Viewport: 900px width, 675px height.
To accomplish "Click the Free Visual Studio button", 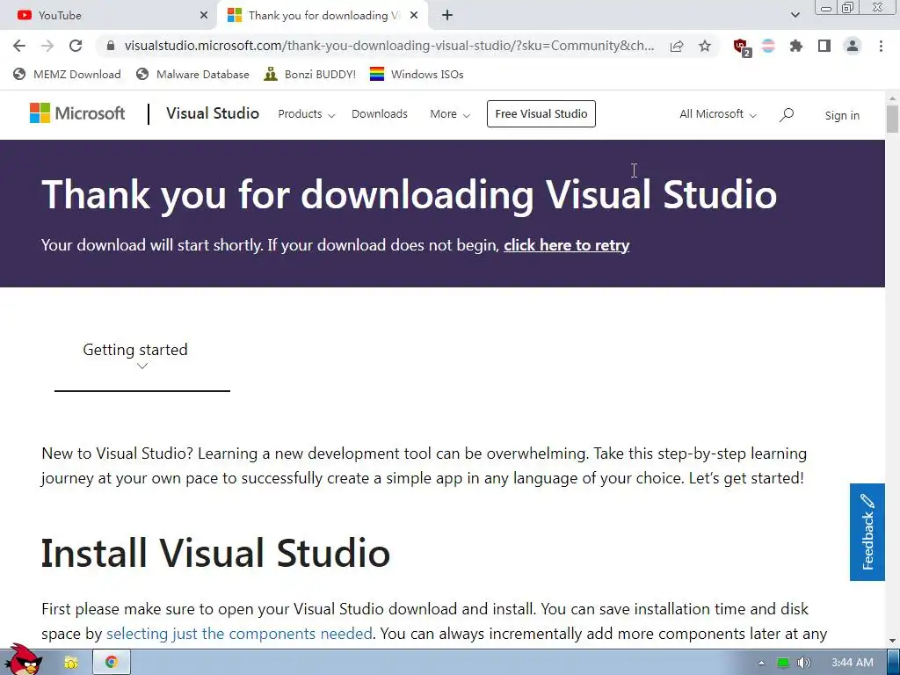I will point(541,113).
